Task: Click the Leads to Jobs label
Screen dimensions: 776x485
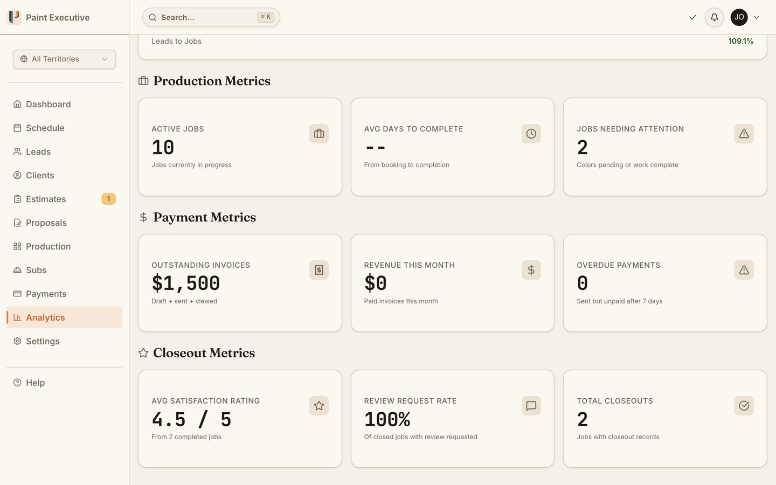Action: [x=176, y=41]
